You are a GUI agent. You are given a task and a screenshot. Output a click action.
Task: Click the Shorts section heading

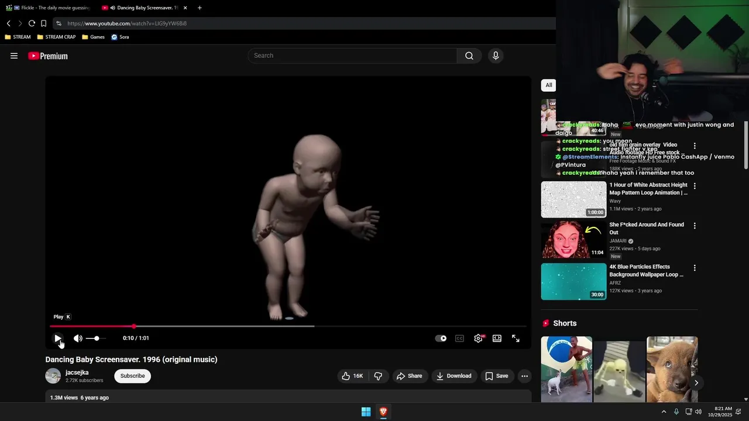click(x=565, y=323)
